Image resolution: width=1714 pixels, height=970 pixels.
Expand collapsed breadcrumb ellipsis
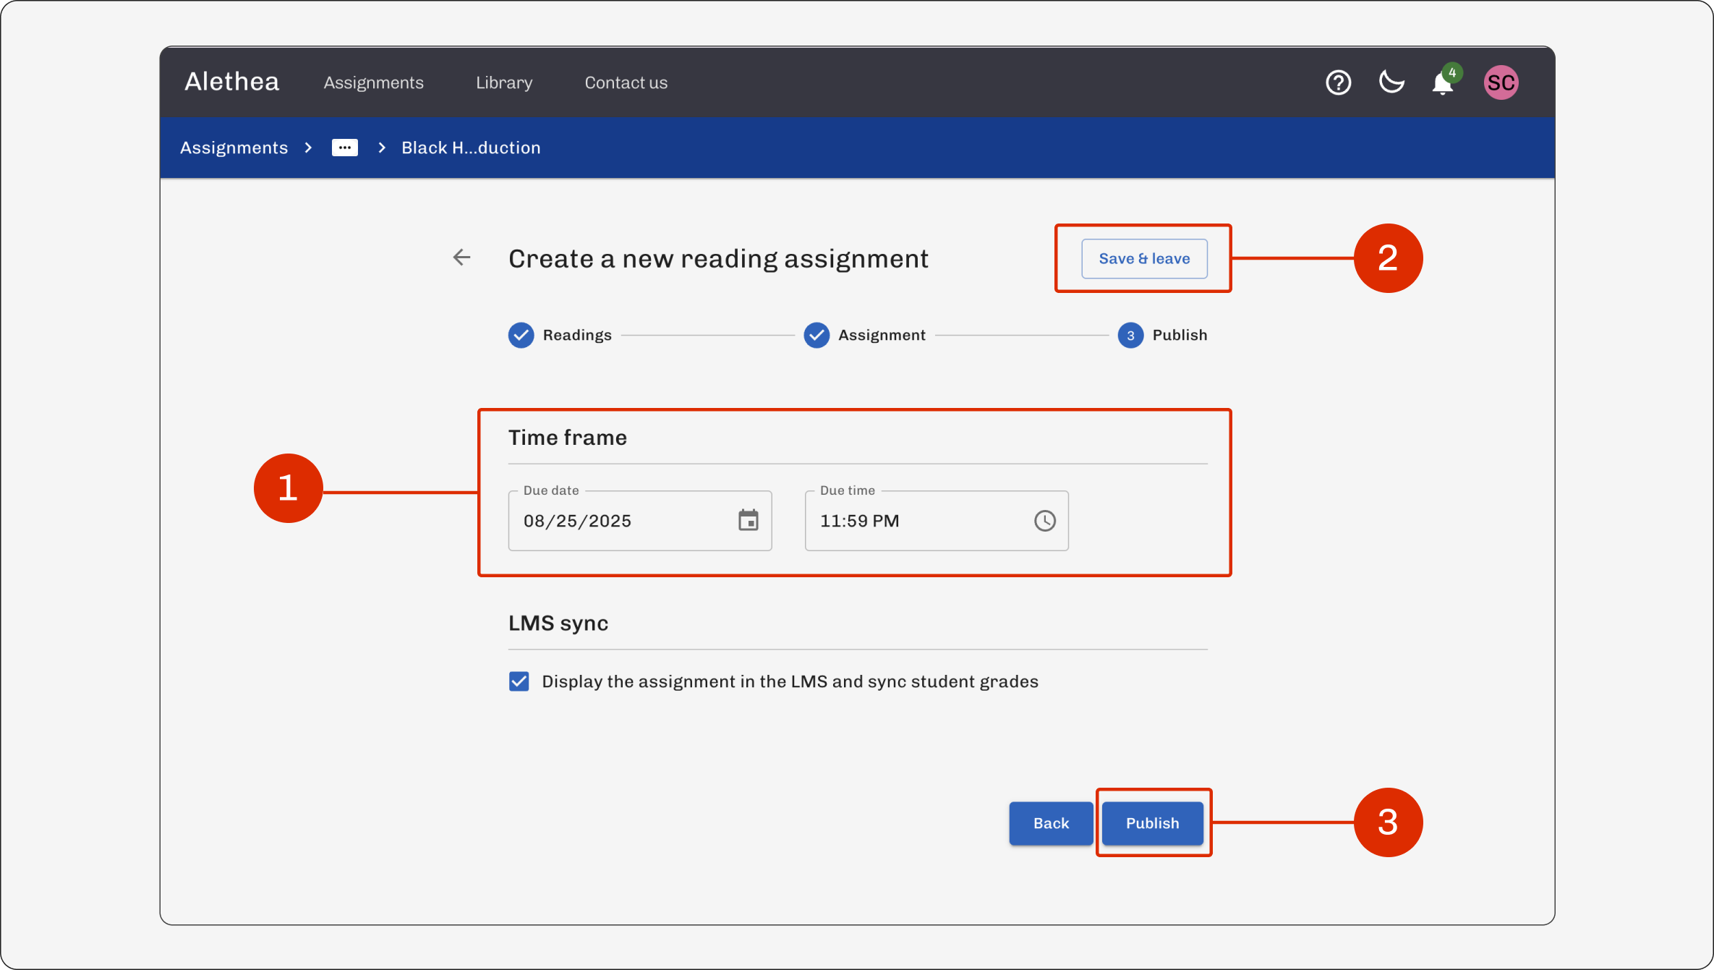(x=345, y=148)
